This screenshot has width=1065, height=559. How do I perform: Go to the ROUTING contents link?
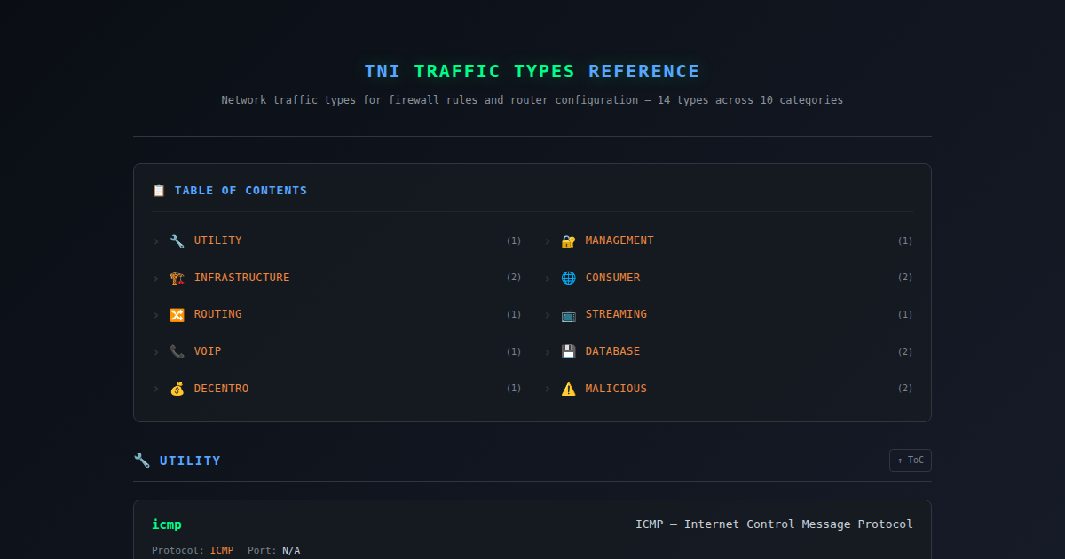218,314
